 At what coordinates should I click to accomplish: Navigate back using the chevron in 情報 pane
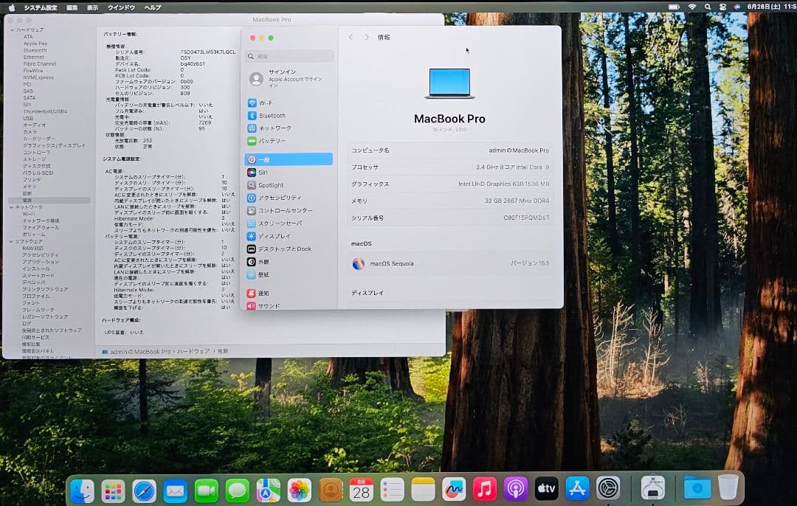[x=351, y=37]
